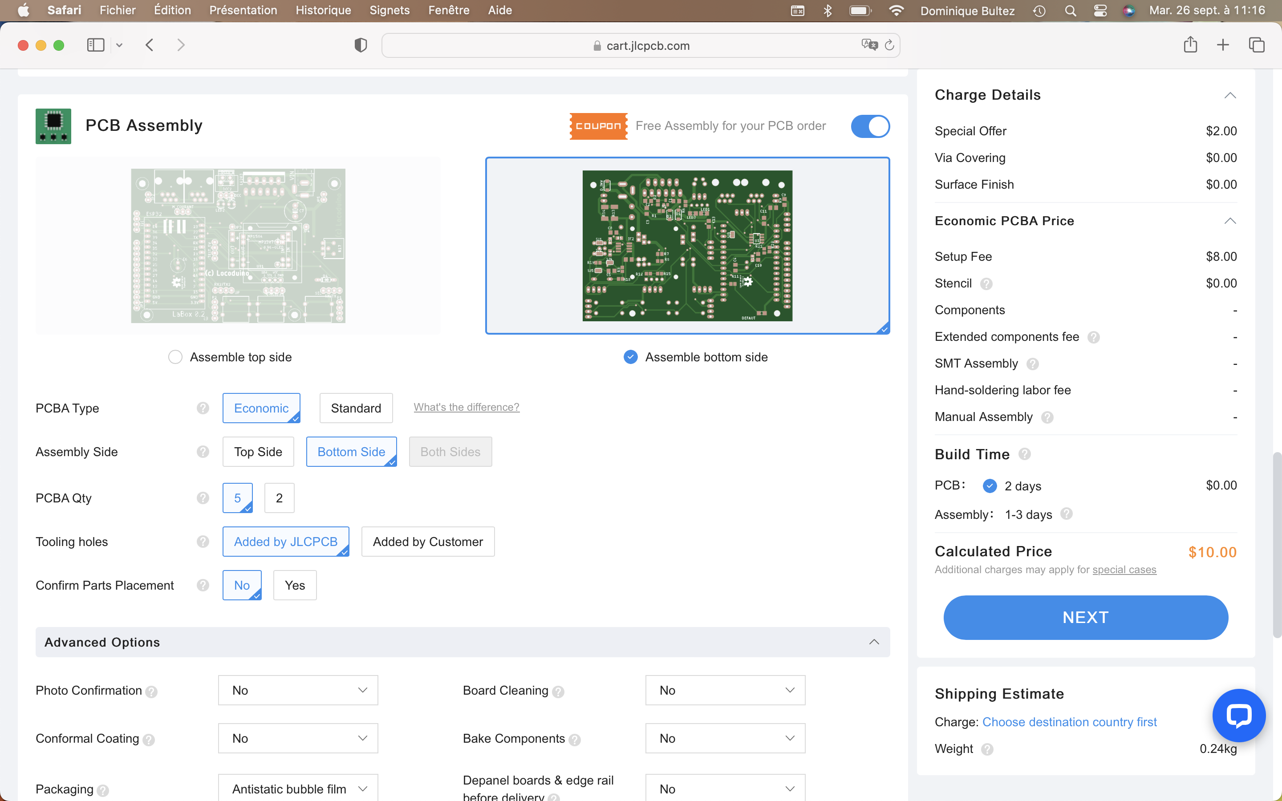Go forward to next page
This screenshot has height=801, width=1282.
pos(181,45)
